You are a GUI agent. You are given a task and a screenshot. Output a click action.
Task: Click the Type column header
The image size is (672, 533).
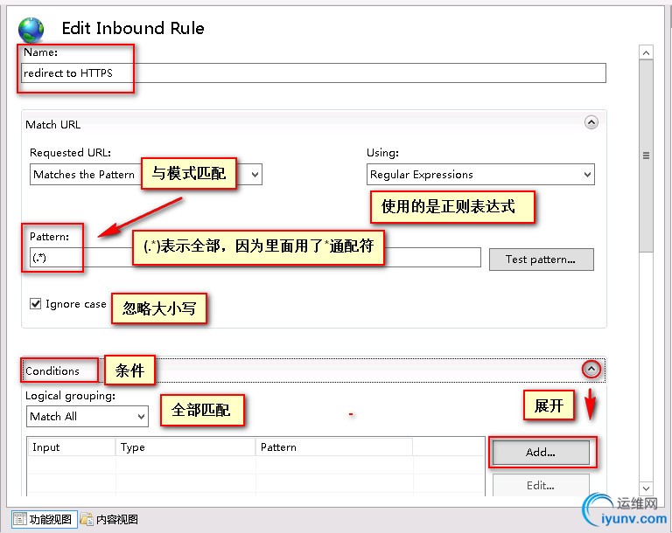185,447
